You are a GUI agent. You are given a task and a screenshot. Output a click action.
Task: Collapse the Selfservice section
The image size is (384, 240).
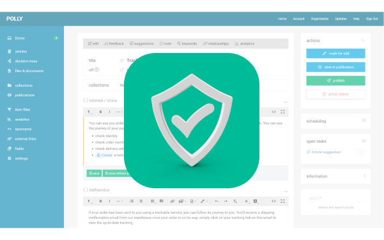(x=286, y=191)
